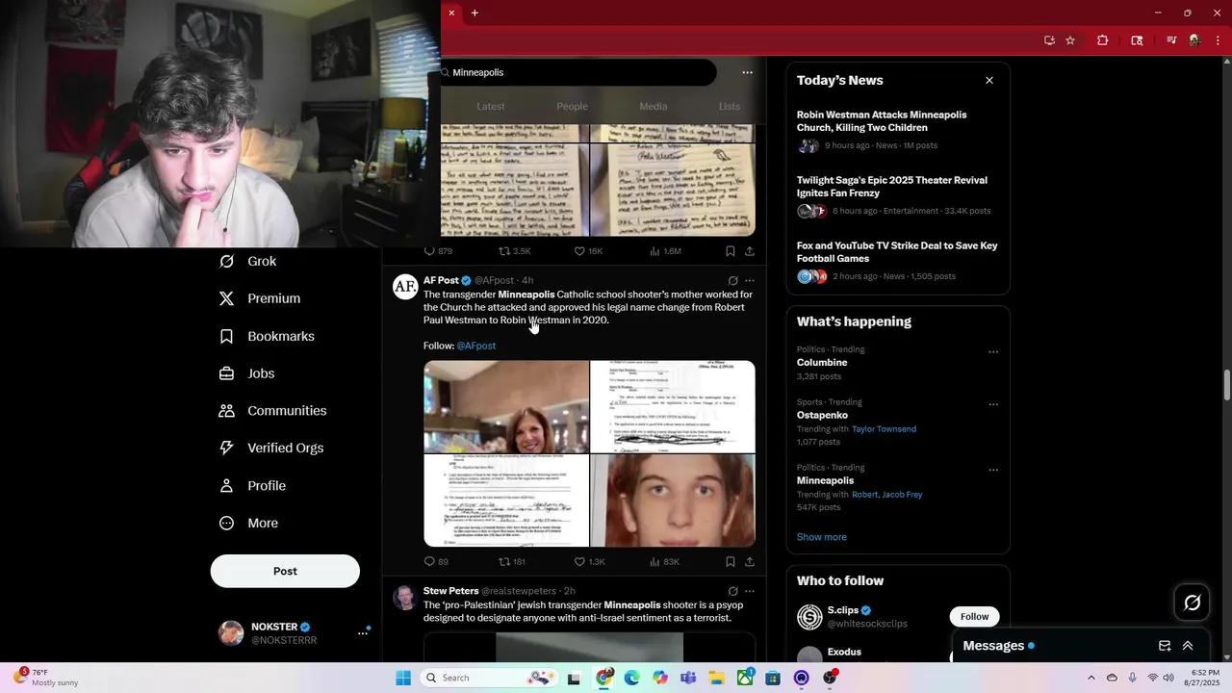1232x693 pixels.
Task: Click the Windows taskbar Search box
Action: point(489,678)
